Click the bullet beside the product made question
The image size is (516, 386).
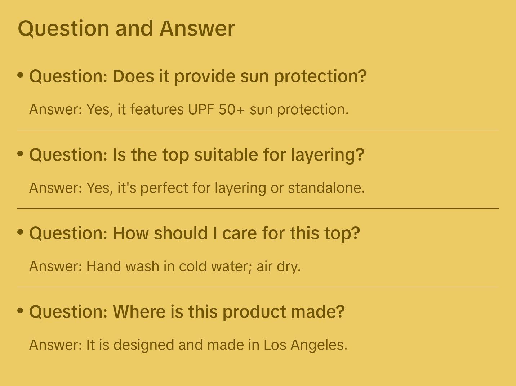pos(21,310)
